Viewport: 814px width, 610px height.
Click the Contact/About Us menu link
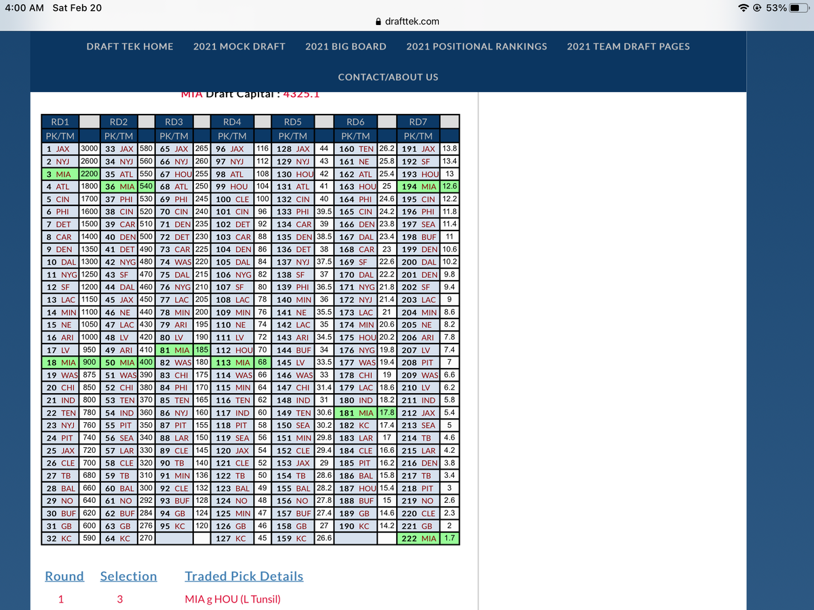click(388, 77)
